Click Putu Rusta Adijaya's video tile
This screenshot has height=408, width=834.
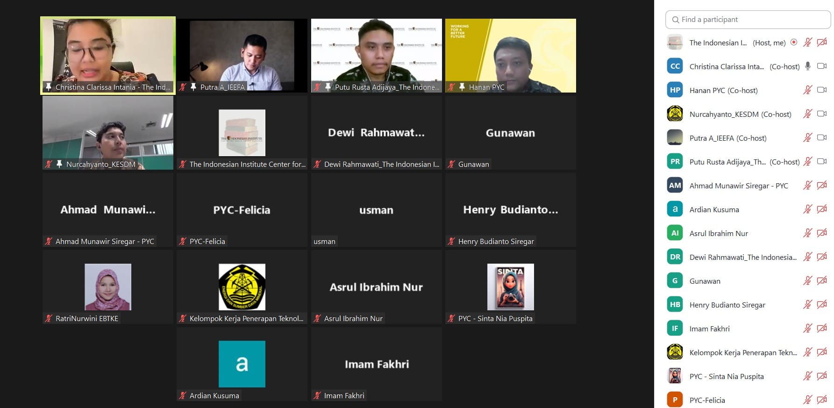click(x=377, y=56)
